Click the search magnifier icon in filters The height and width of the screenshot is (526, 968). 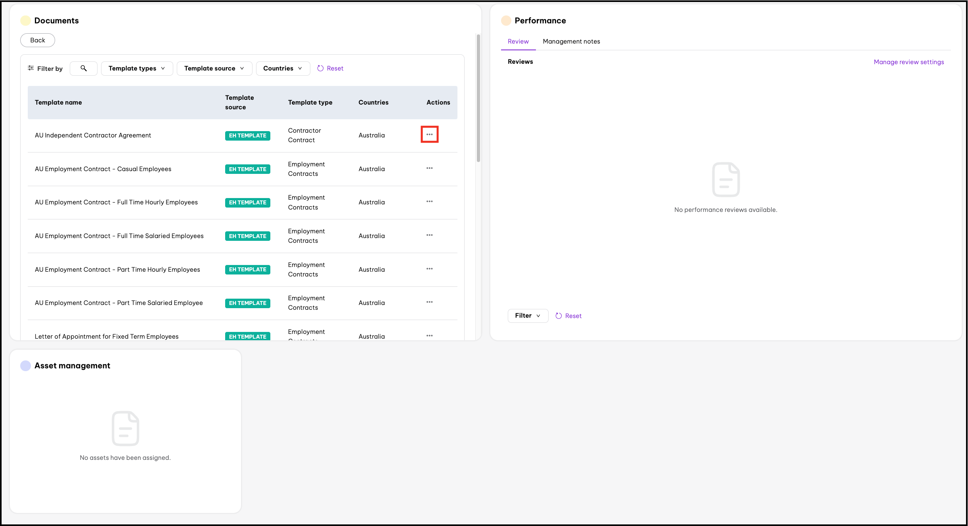[84, 68]
